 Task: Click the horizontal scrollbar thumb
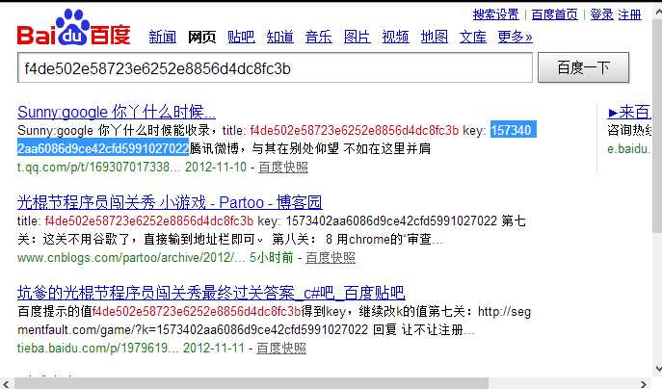(x=252, y=383)
